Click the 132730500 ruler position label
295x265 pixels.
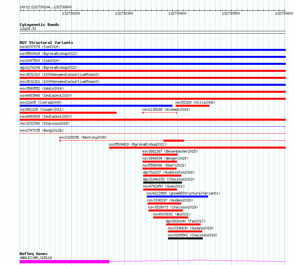coord(231,13)
